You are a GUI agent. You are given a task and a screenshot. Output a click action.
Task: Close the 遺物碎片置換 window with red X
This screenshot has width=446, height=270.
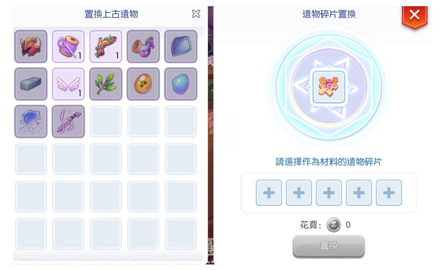414,15
